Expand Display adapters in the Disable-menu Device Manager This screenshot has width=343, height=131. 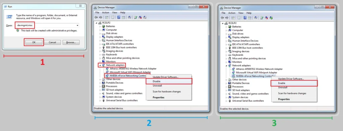(x=100, y=37)
